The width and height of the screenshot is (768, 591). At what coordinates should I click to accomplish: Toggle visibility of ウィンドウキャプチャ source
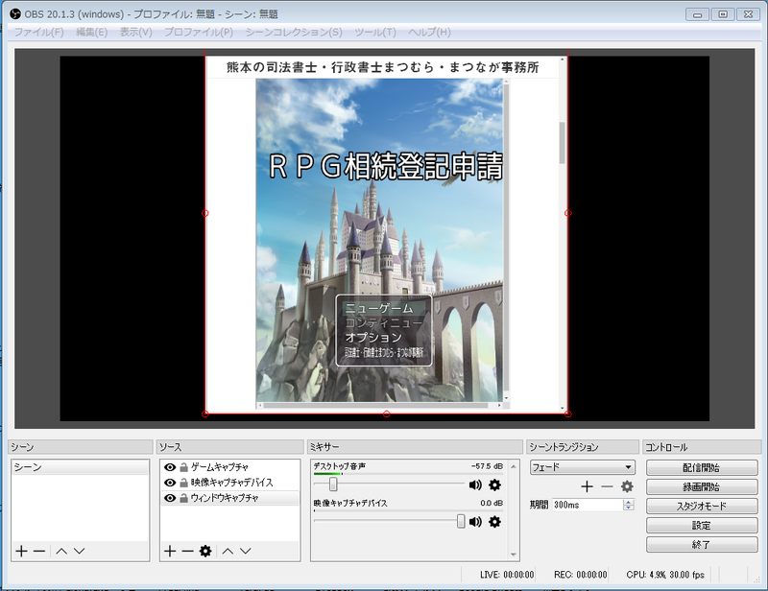pyautogui.click(x=170, y=498)
